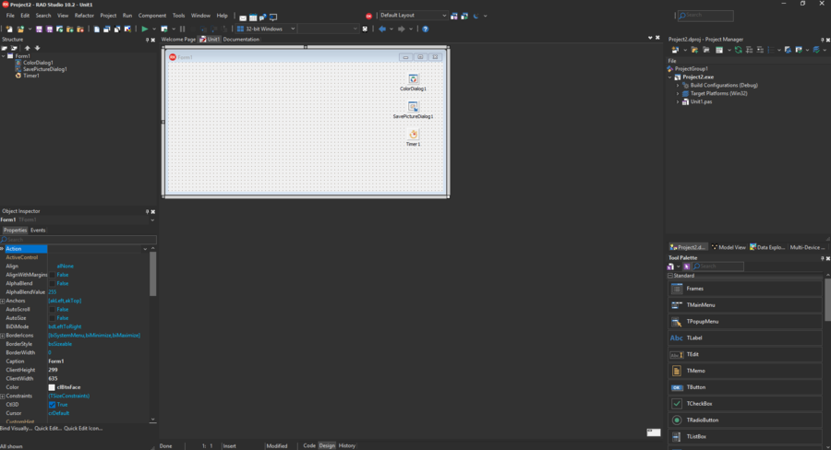Switch to the Code view tab
The height and width of the screenshot is (450, 831).
click(309, 445)
